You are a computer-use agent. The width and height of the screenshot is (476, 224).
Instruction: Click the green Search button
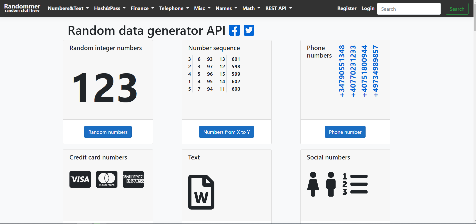(457, 9)
